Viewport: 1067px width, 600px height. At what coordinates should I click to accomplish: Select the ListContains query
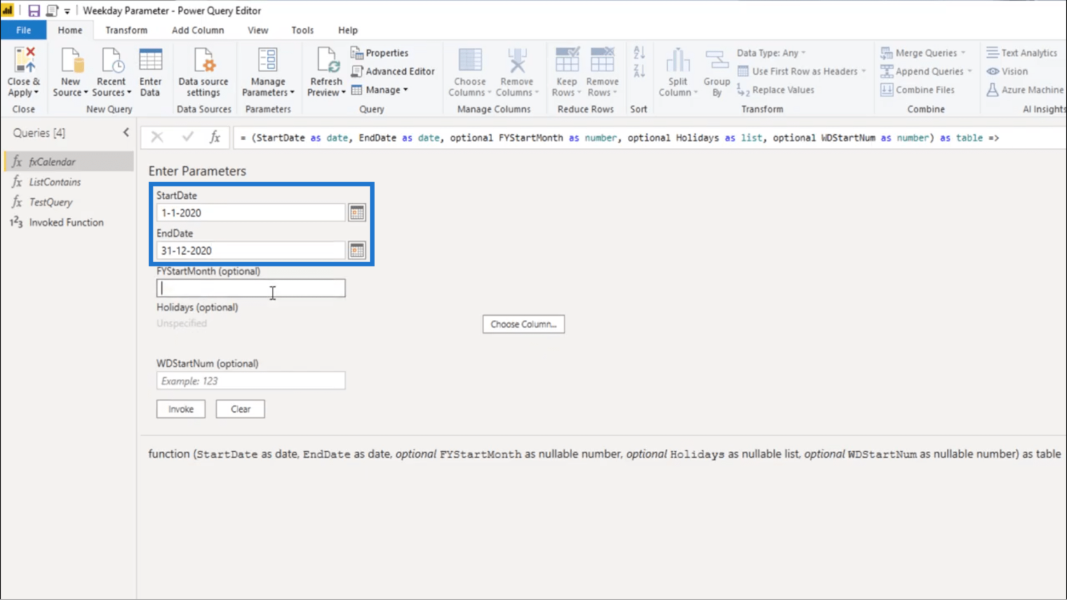click(x=69, y=182)
